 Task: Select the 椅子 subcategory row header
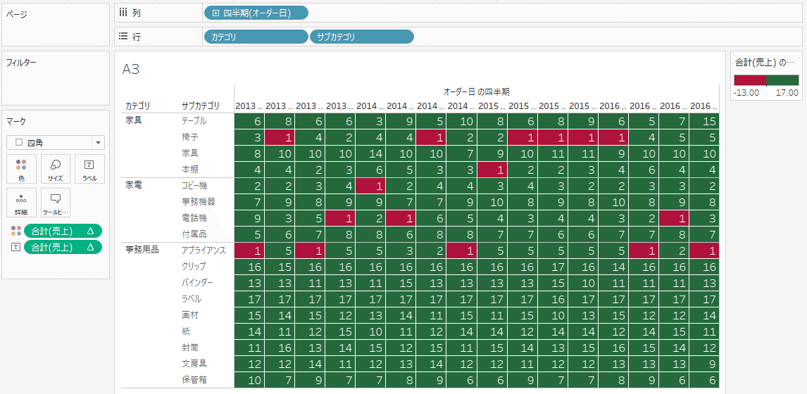[189, 137]
